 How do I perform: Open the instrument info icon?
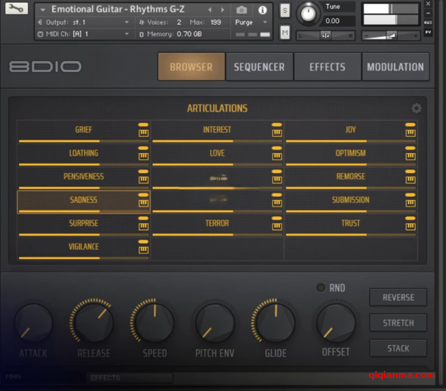click(262, 10)
